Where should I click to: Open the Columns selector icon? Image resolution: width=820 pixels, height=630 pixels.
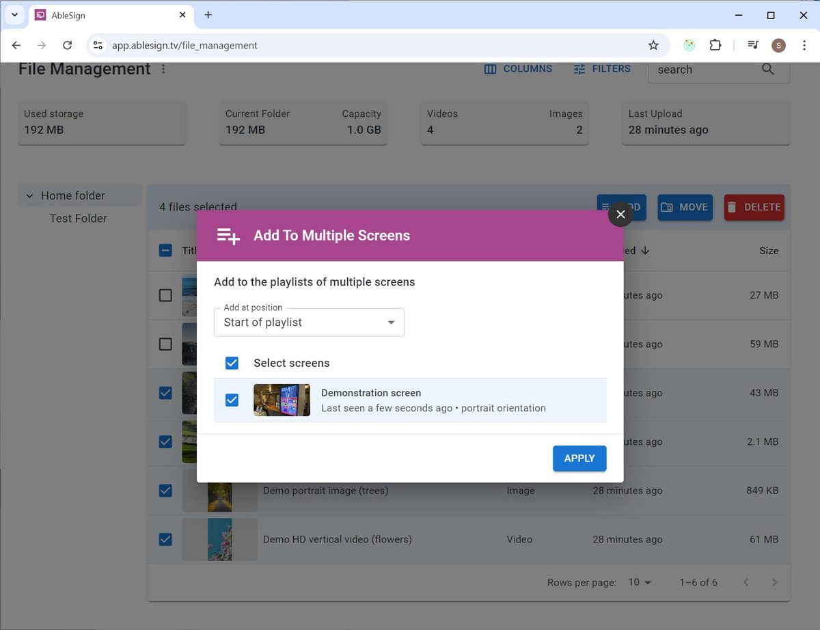[x=489, y=68]
